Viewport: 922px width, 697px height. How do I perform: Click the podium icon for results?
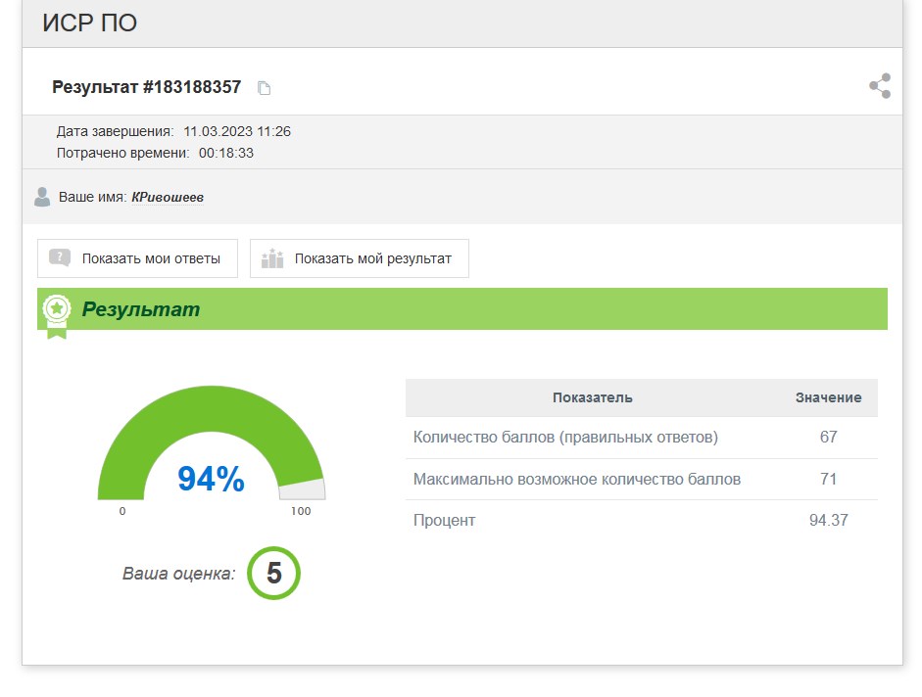tap(272, 258)
